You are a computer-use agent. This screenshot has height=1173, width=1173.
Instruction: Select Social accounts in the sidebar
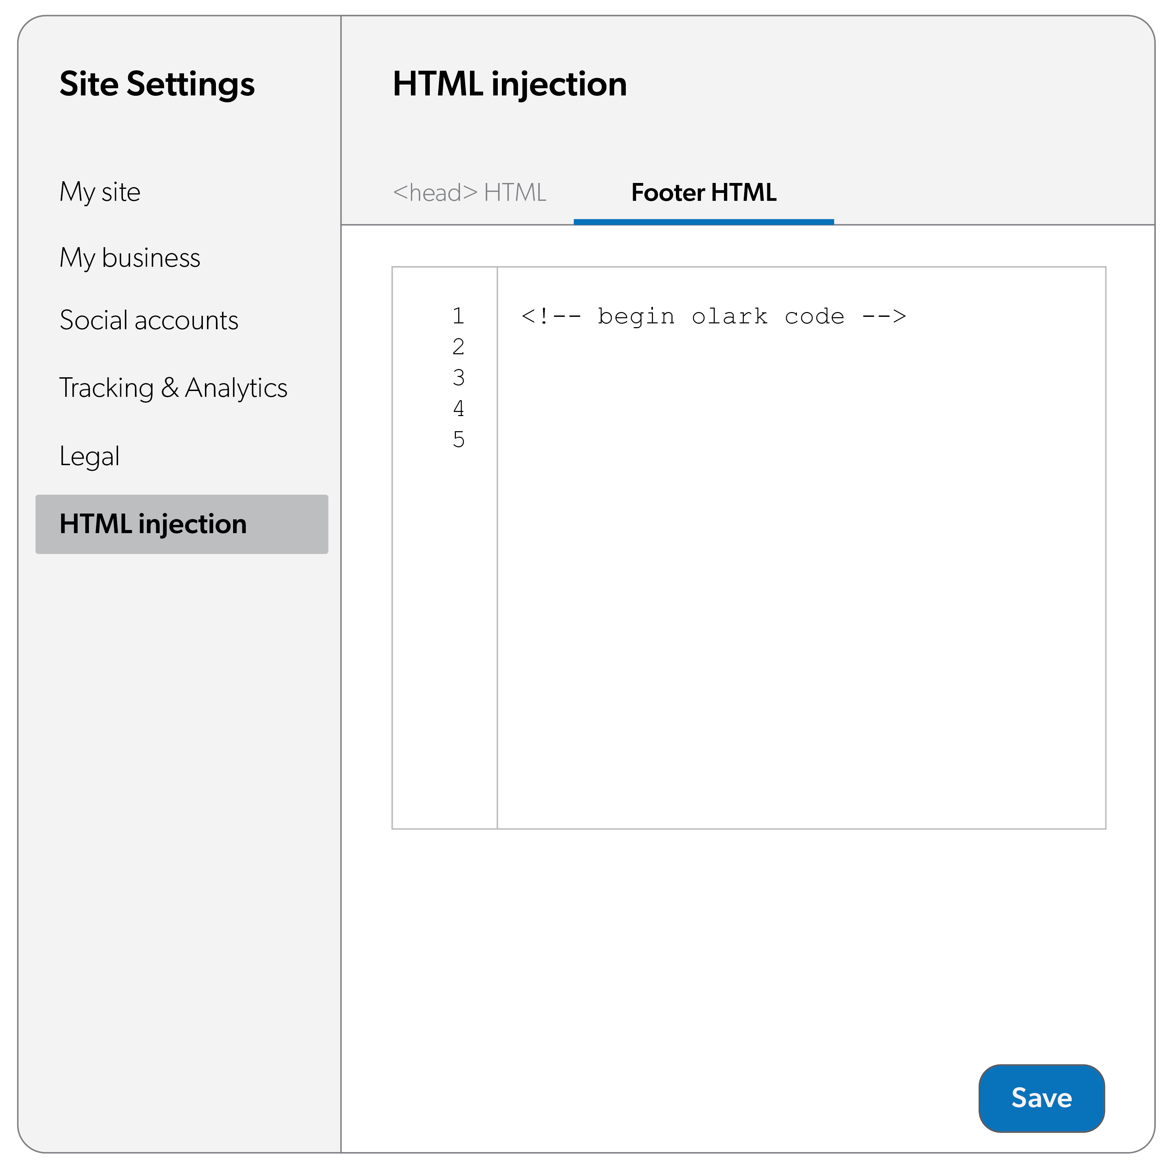coord(149,321)
